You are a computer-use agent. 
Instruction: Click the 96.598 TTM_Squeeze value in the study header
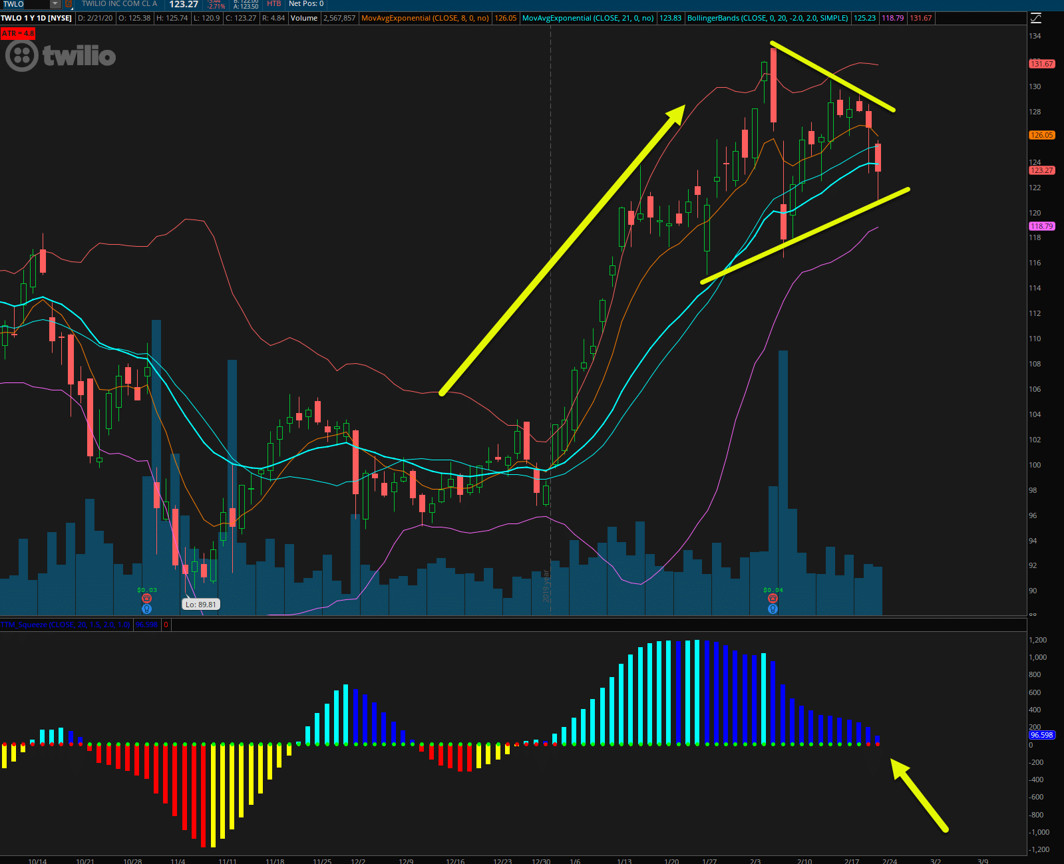coord(146,625)
